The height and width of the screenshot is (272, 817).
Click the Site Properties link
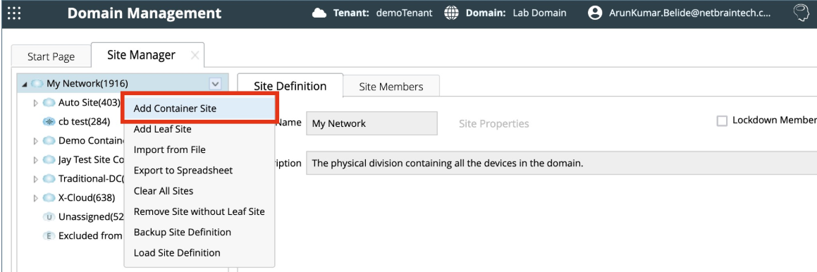pyautogui.click(x=494, y=124)
